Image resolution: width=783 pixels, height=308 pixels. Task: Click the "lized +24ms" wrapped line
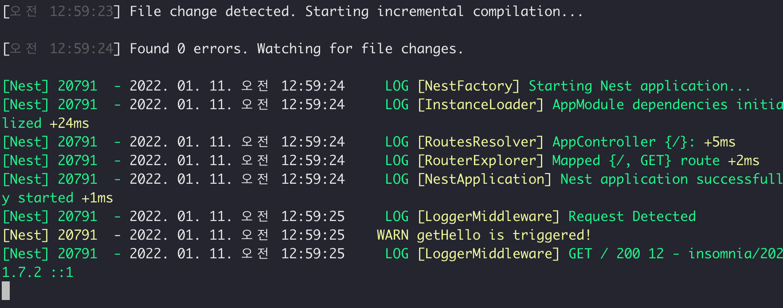[x=46, y=123]
